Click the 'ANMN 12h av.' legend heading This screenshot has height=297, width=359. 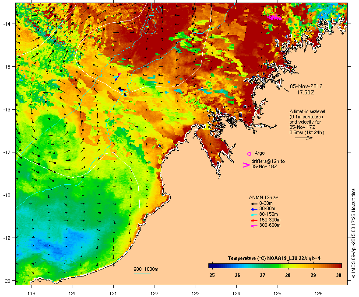tap(264, 197)
